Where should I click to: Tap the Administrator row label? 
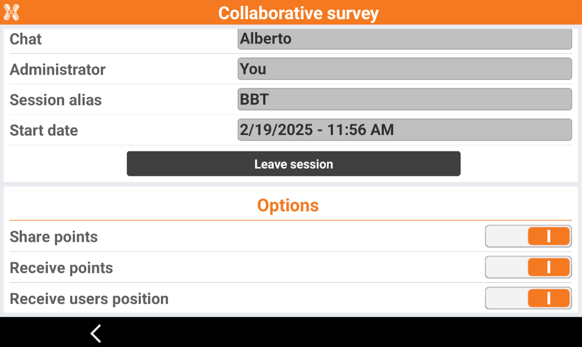coord(57,70)
